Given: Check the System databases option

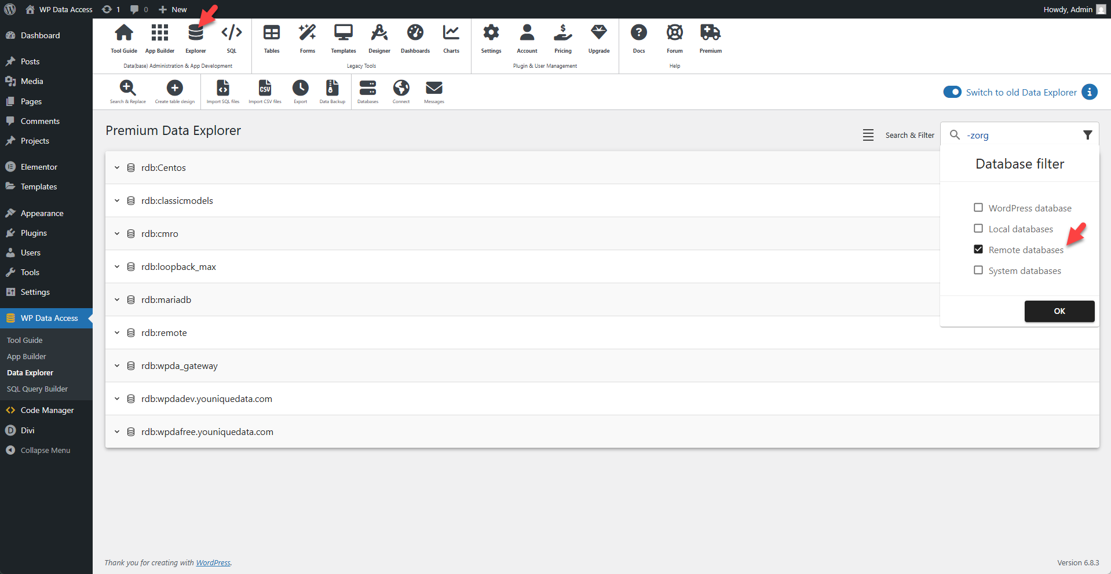Looking at the screenshot, I should pyautogui.click(x=978, y=270).
